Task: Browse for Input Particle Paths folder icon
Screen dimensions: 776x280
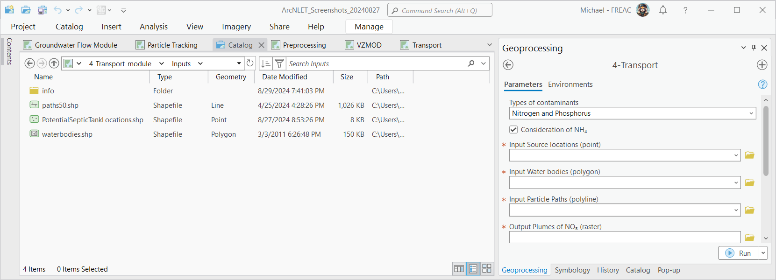Action: [750, 210]
